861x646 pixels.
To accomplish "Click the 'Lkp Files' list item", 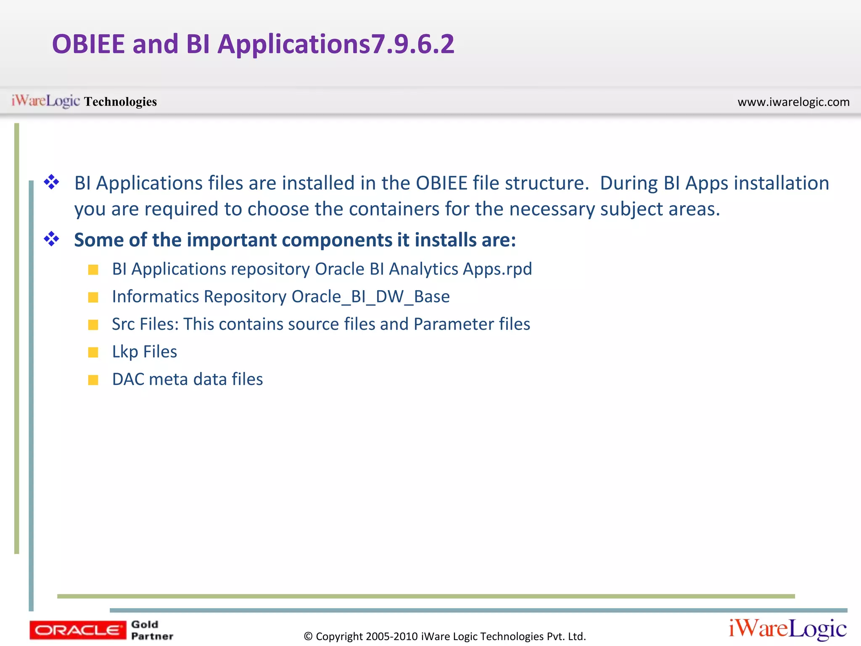I will [144, 352].
